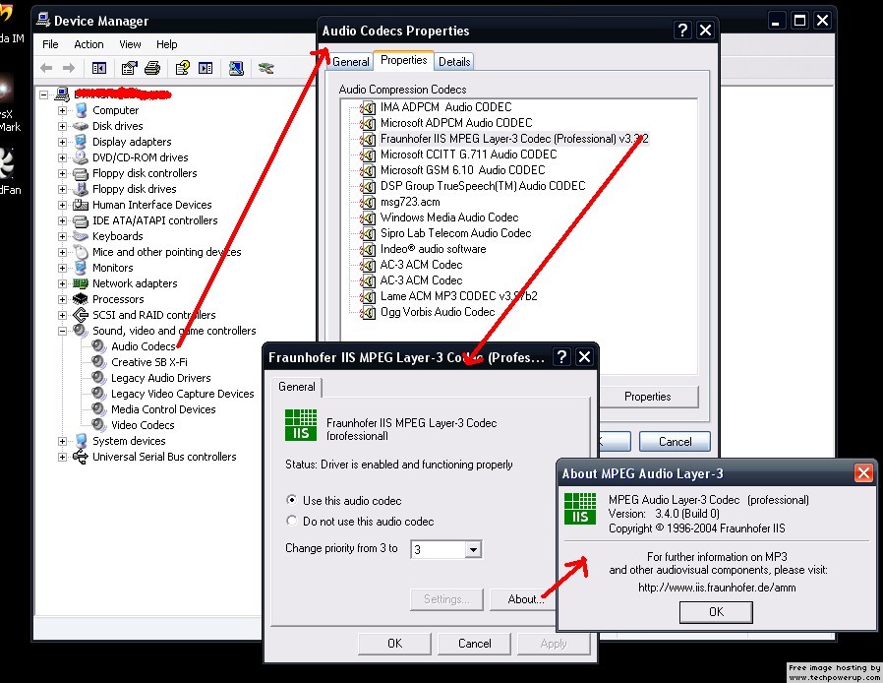Click Cancel in the Fraunhofer codec dialog
Screen dimensions: 883x683
point(474,644)
